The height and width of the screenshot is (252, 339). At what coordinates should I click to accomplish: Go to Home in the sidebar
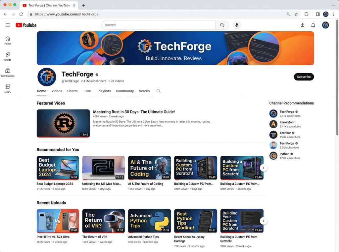point(8,41)
